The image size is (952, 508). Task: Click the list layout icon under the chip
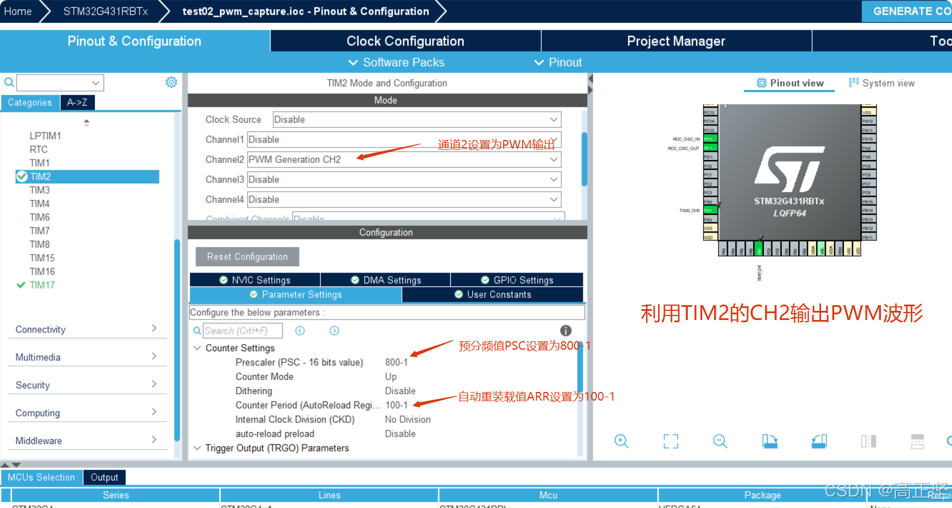[918, 441]
